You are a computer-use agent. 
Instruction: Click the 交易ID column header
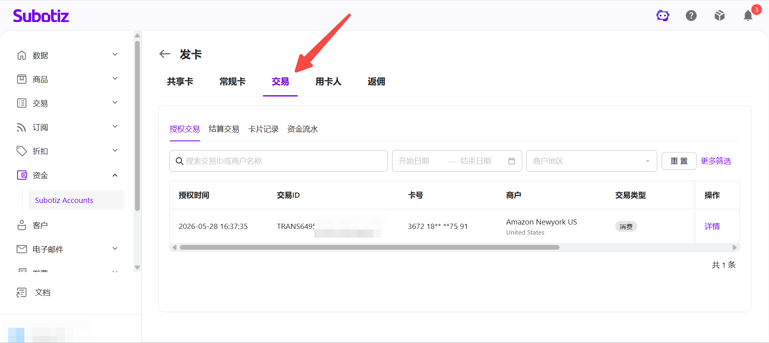[288, 195]
